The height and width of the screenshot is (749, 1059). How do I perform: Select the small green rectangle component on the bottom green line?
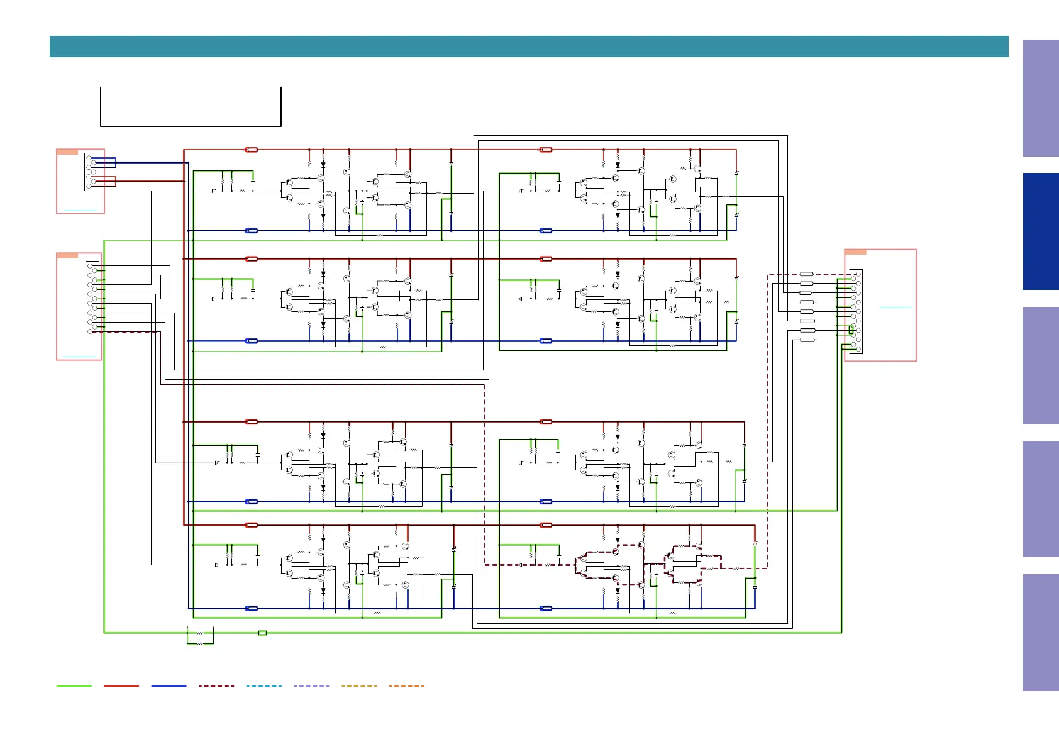(262, 633)
